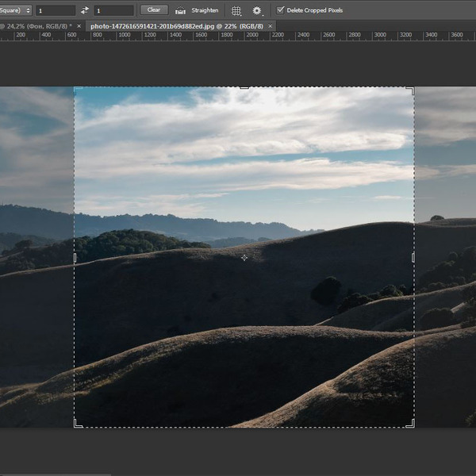This screenshot has height=476, width=476.
Task: Click the crop center crosshair point
Action: (244, 257)
